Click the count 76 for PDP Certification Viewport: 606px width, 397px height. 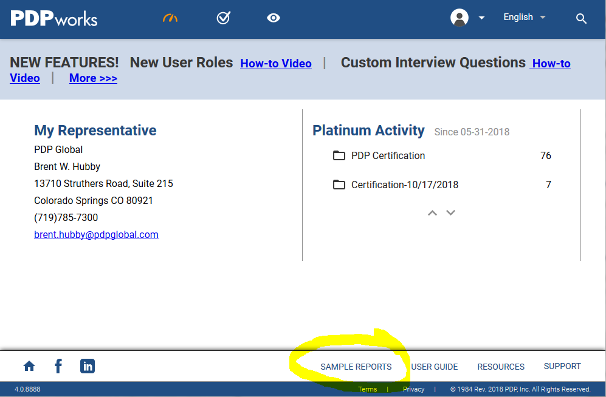[546, 155]
